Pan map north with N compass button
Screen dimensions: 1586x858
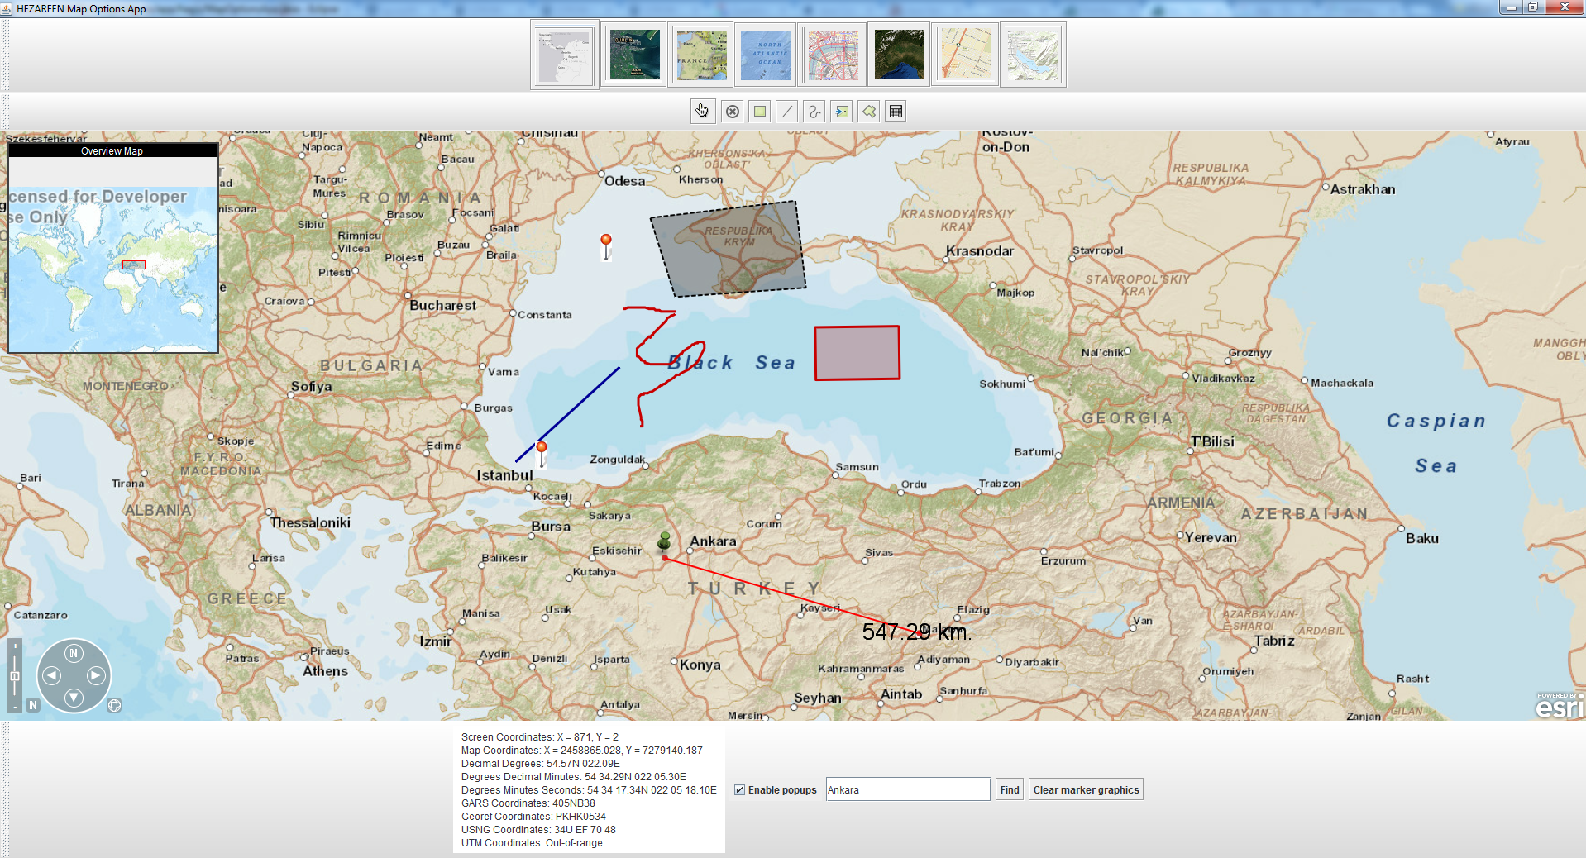[x=74, y=653]
